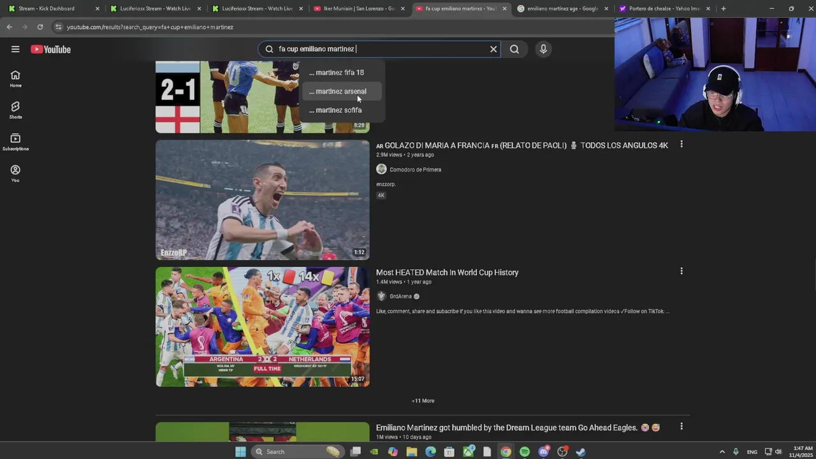The height and width of the screenshot is (459, 816).
Task: Open Google Chrome from the taskbar
Action: [506, 452]
